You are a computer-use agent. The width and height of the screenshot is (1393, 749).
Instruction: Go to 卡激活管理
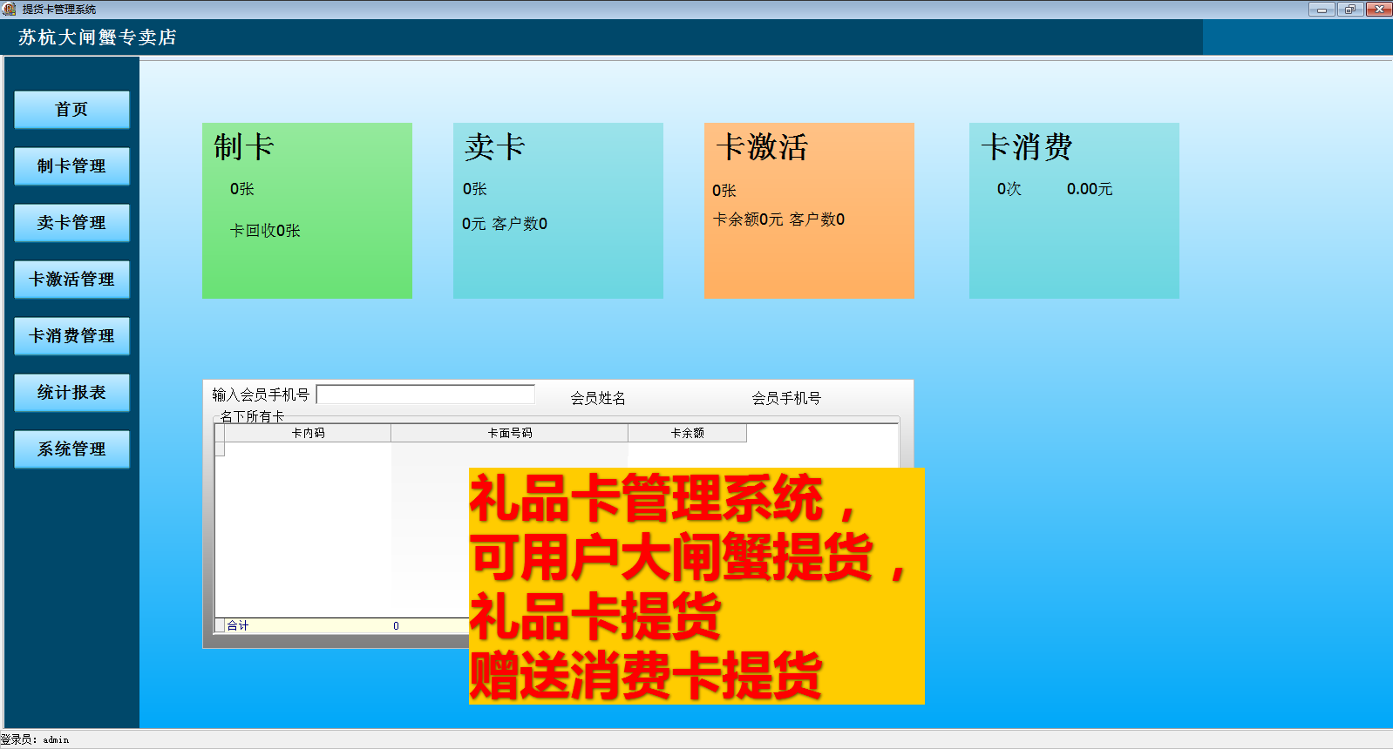click(x=71, y=280)
